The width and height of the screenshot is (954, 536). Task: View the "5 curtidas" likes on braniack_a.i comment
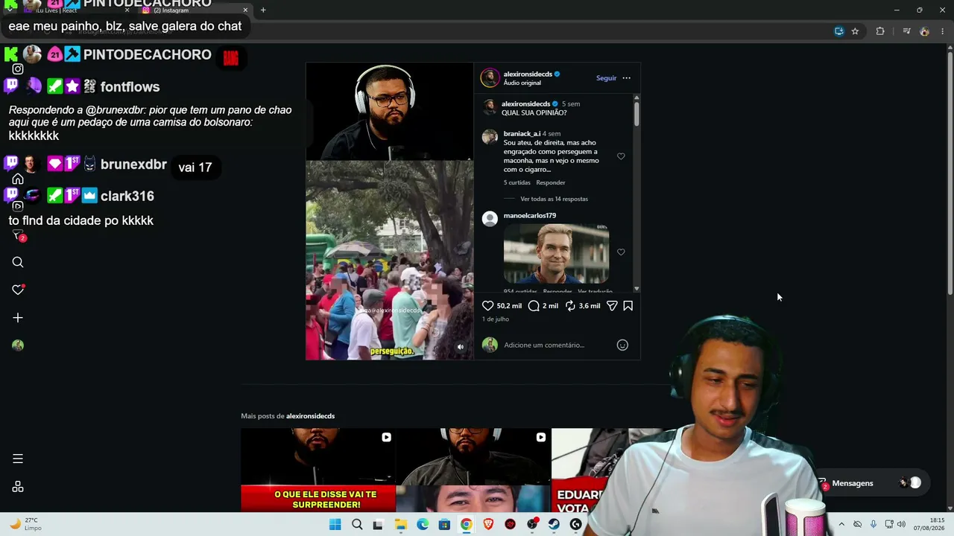[x=517, y=182]
